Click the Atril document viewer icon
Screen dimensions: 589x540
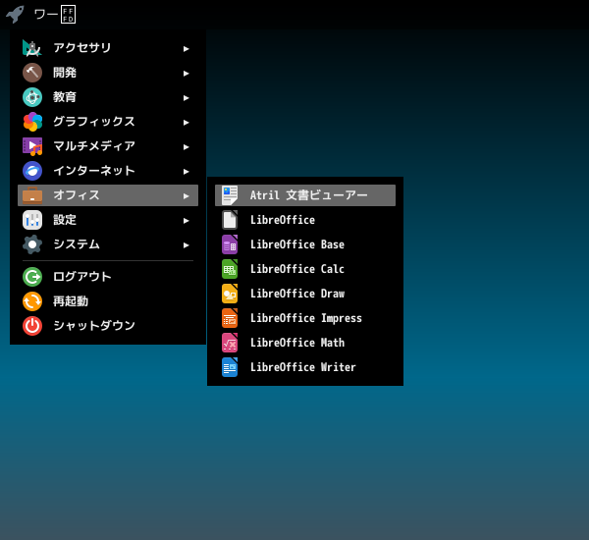point(230,195)
